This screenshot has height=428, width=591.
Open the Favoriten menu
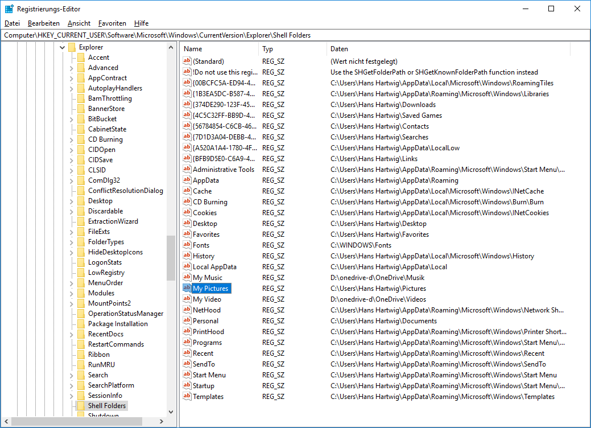point(112,23)
